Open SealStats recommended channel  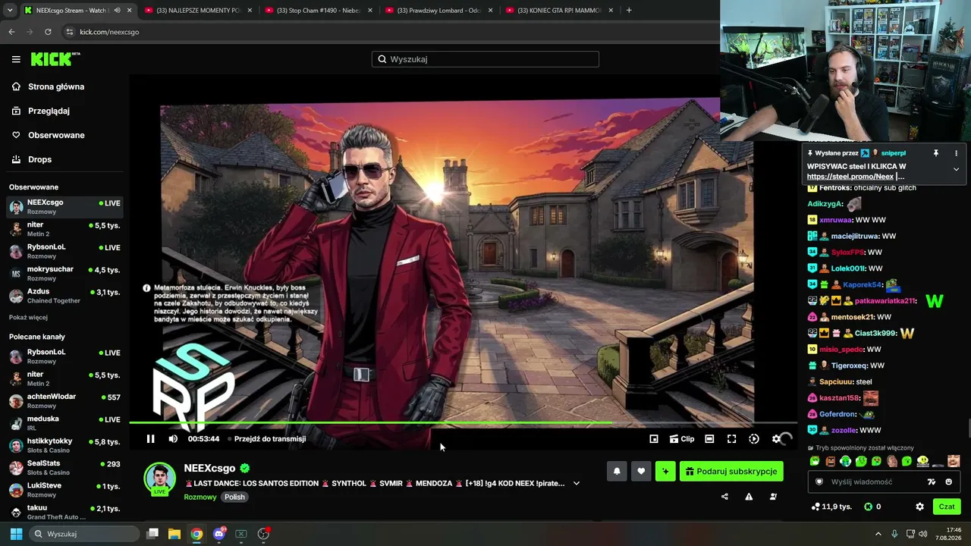(x=64, y=467)
